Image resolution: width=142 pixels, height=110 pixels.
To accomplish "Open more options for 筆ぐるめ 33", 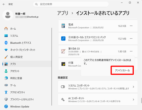I will [x=131, y=51].
